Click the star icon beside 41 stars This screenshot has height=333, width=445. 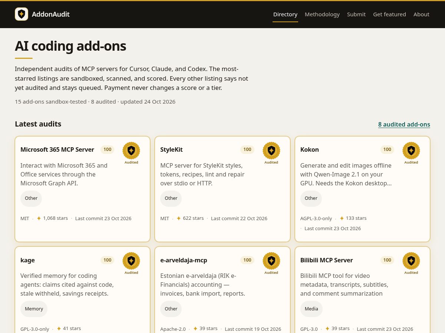coord(59,329)
